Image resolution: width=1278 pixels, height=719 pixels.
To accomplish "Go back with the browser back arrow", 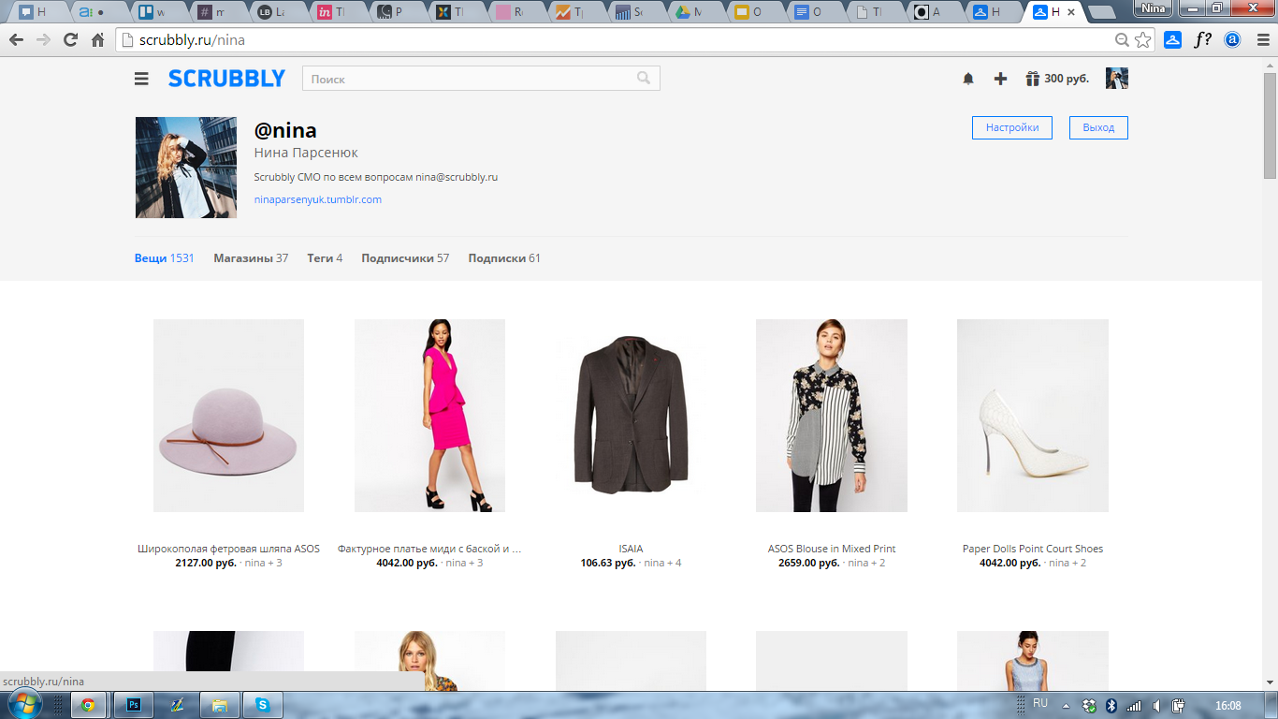I will 16,40.
